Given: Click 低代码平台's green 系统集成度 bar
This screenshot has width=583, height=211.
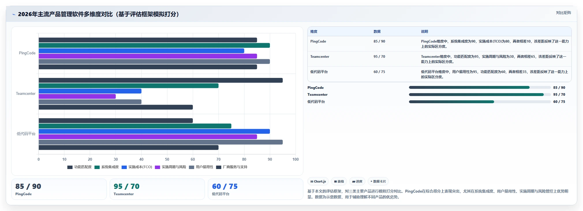Looking at the screenshot, I should point(135,126).
